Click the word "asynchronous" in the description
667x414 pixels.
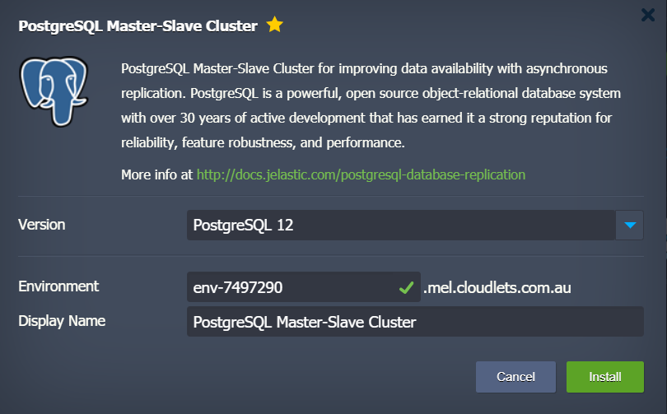pos(567,68)
